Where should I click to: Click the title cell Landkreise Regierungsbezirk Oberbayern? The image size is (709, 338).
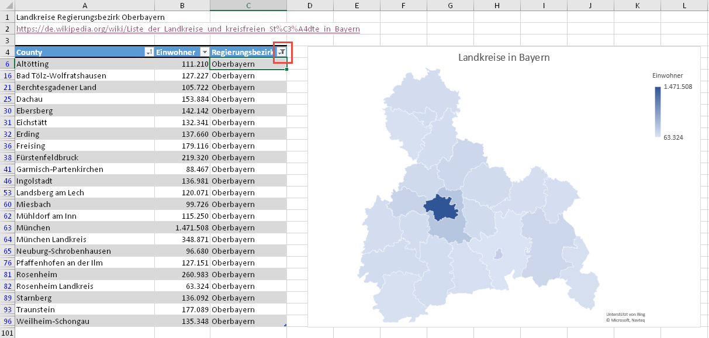click(x=90, y=17)
